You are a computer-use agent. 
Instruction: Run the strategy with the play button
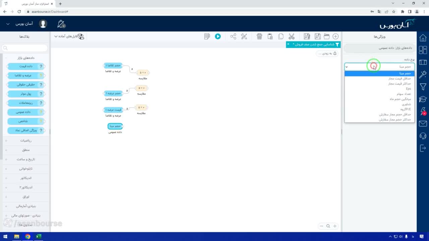(218, 36)
